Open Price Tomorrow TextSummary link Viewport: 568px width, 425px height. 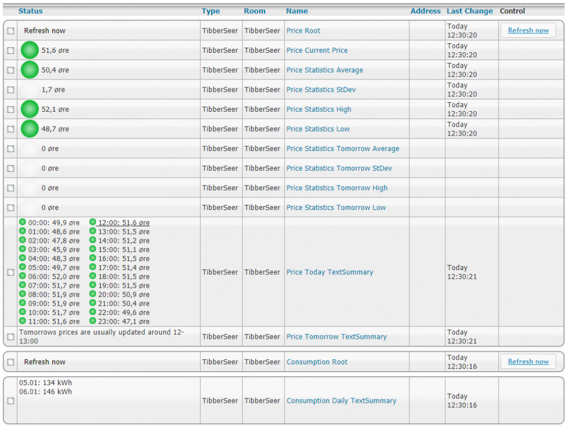tap(336, 336)
